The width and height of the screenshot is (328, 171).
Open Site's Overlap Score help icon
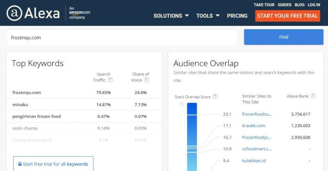click(x=215, y=96)
